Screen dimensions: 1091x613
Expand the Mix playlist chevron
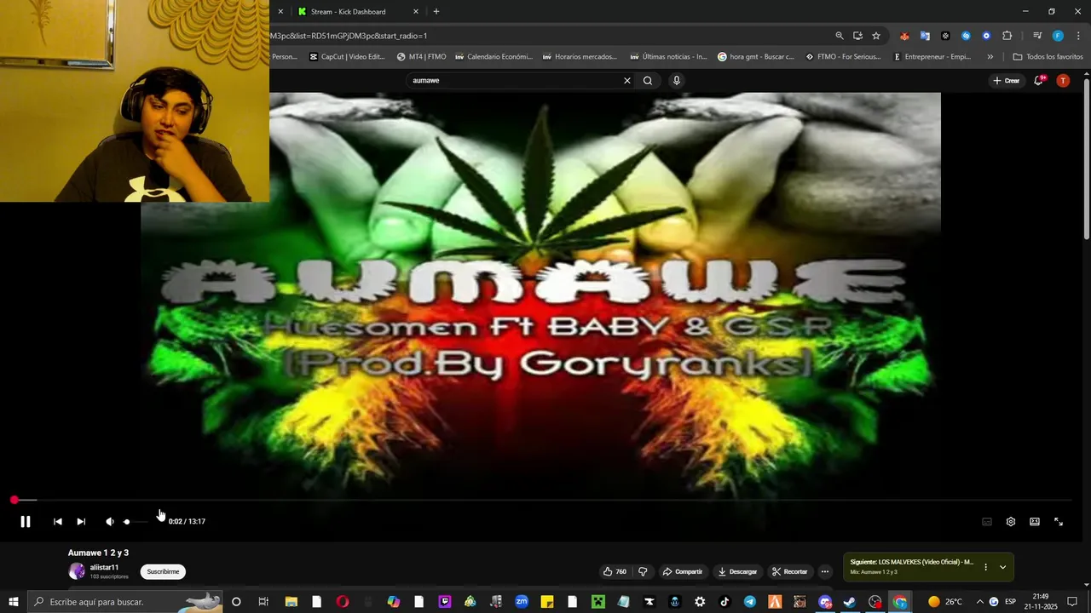(1003, 567)
